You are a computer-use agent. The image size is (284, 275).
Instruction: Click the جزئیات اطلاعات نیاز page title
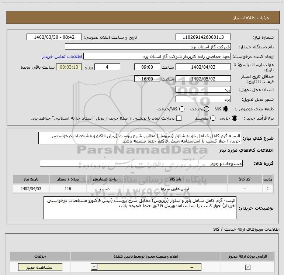[x=251, y=18]
